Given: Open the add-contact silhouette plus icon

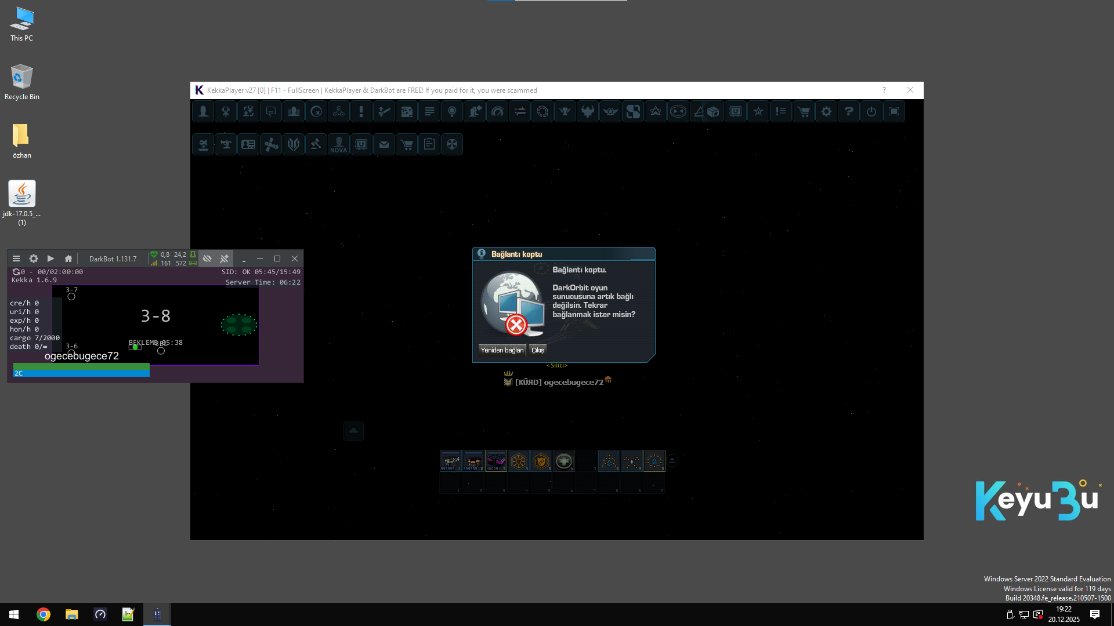Looking at the screenshot, I should coord(475,111).
